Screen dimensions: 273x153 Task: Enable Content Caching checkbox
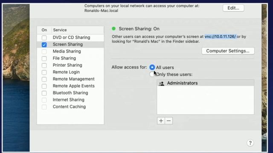[x=44, y=107]
